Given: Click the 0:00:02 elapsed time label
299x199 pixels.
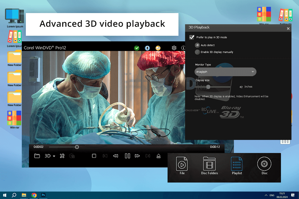Looking at the screenshot, I should [x=39, y=147].
